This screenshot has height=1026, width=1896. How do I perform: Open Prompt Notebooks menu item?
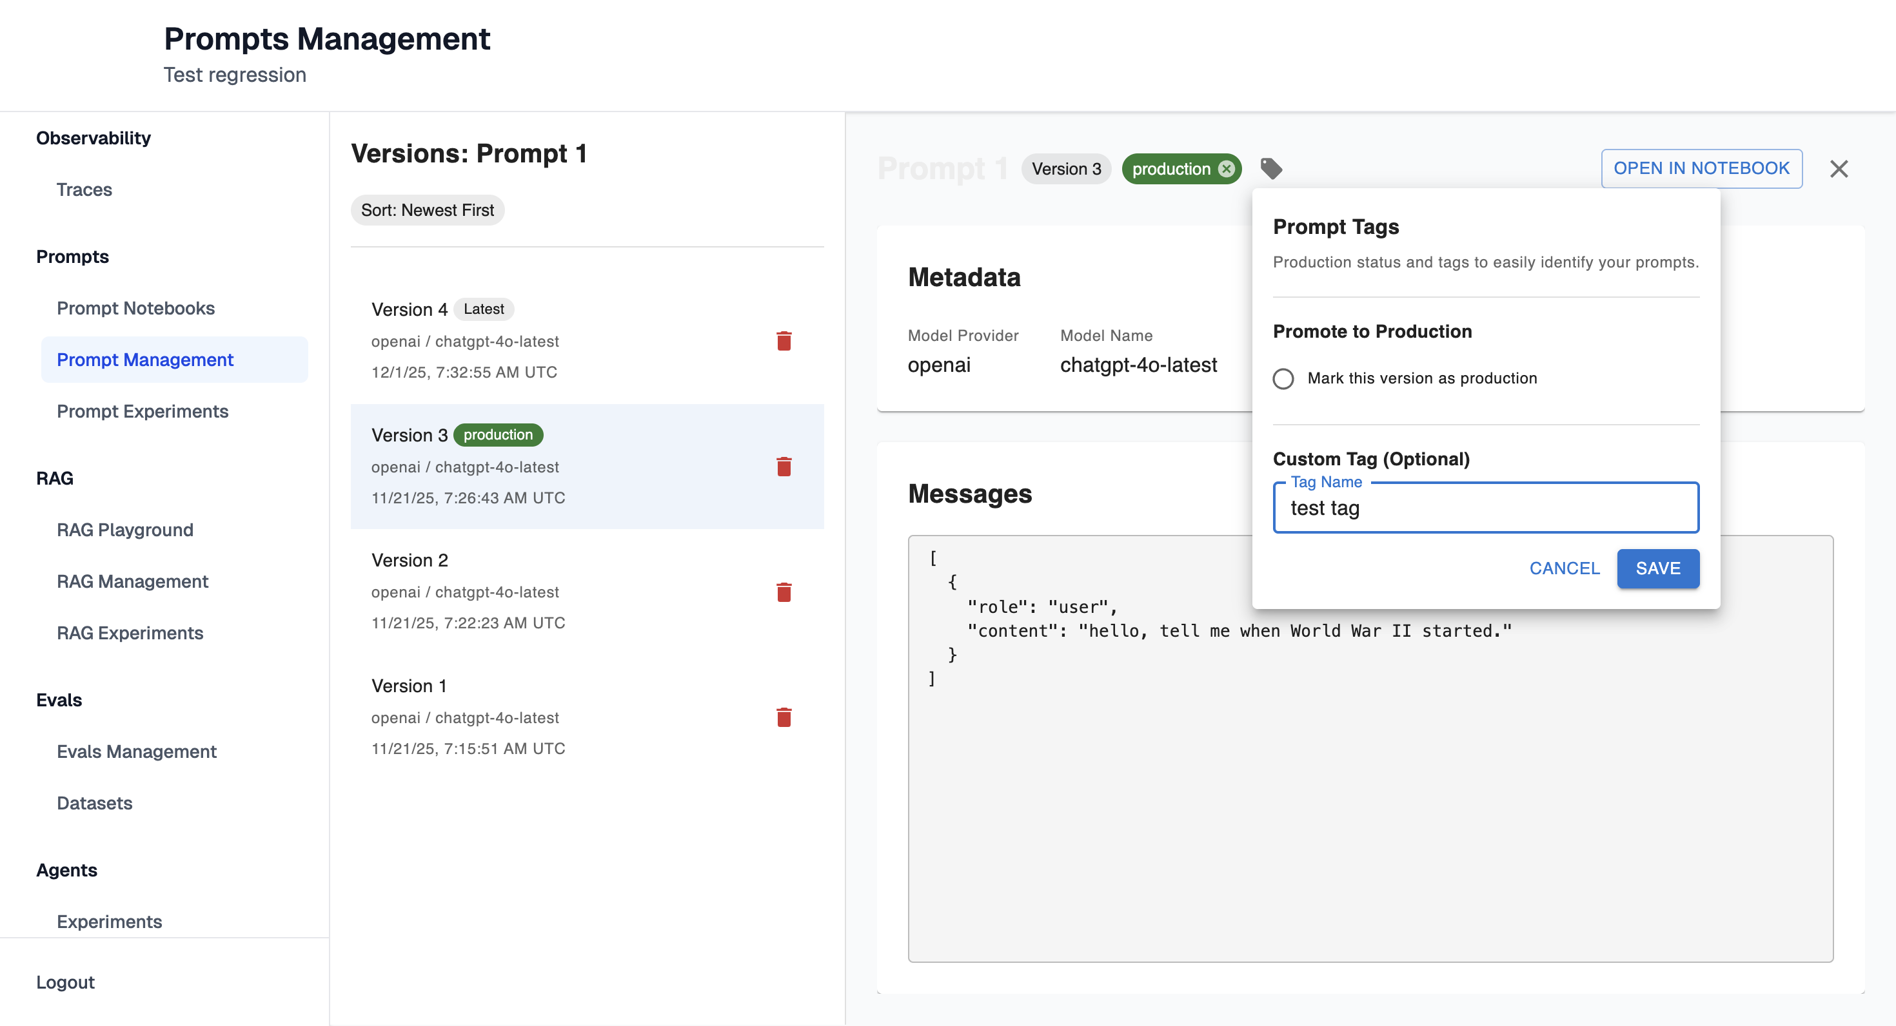point(135,308)
